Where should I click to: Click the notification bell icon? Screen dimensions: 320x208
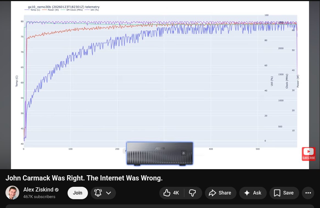click(x=98, y=193)
